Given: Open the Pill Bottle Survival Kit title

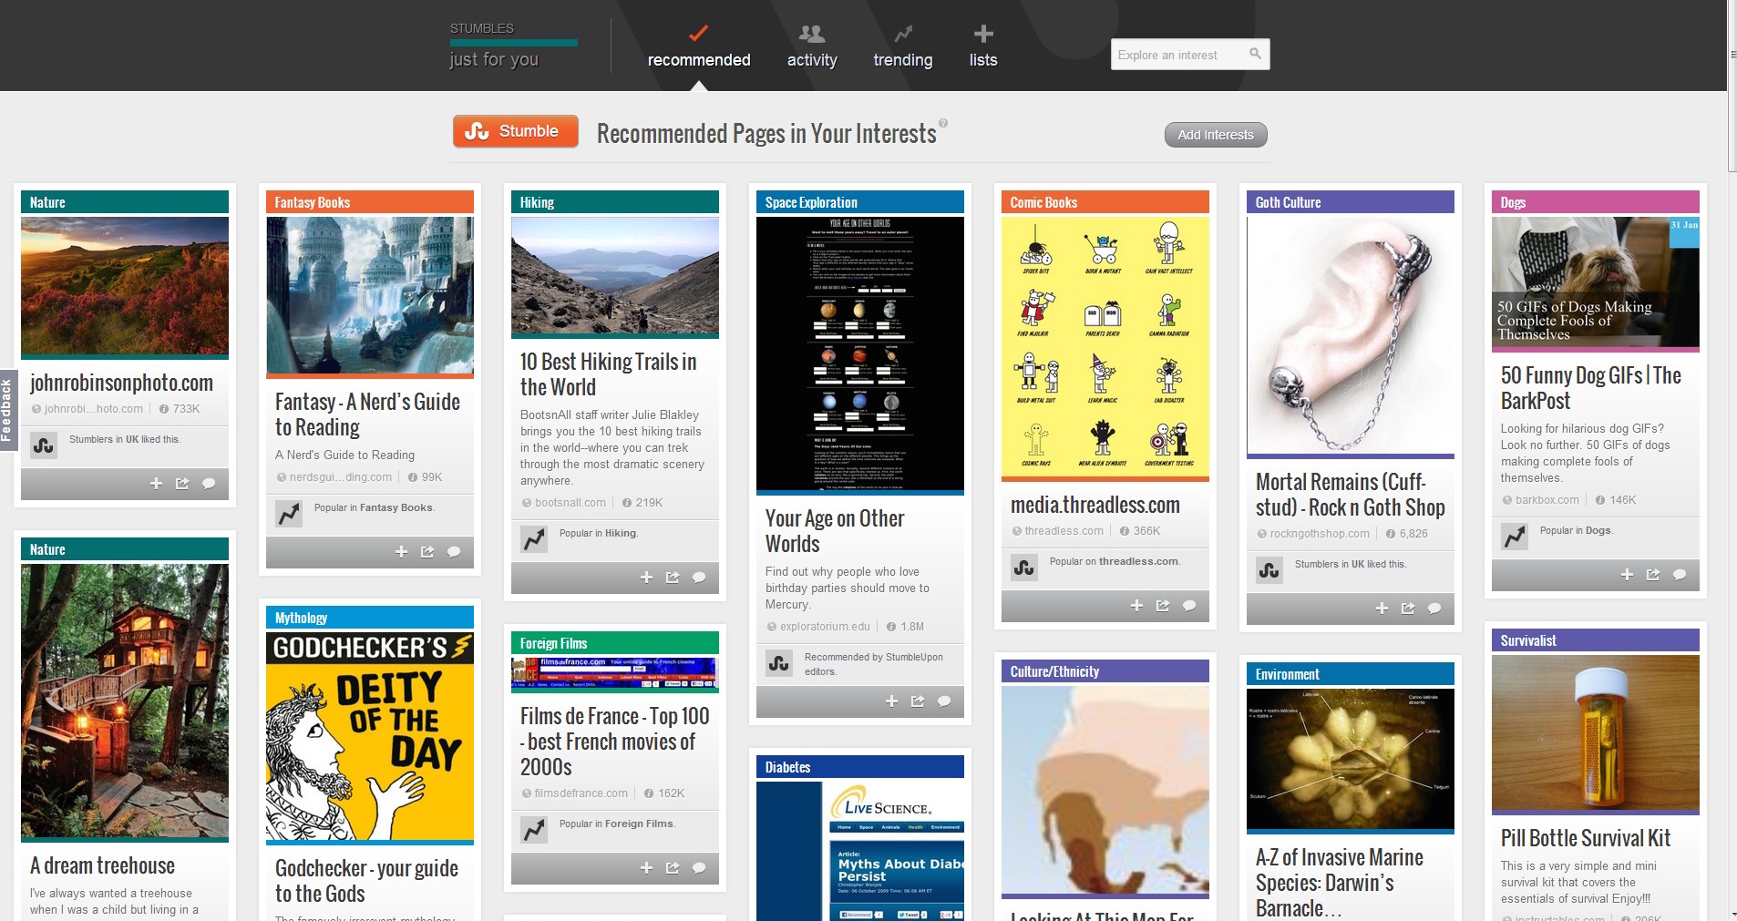Looking at the screenshot, I should tap(1586, 838).
